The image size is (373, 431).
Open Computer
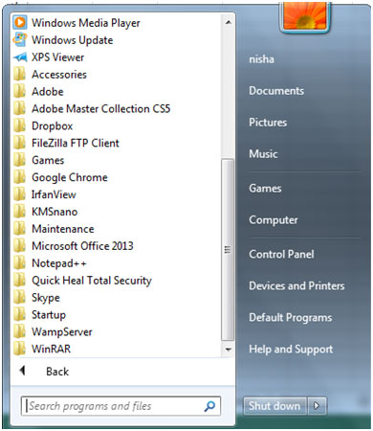tap(274, 220)
